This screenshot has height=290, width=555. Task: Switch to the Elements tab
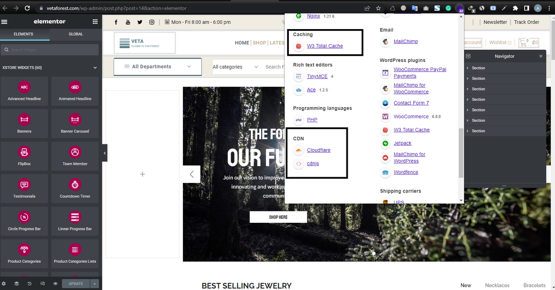click(23, 34)
